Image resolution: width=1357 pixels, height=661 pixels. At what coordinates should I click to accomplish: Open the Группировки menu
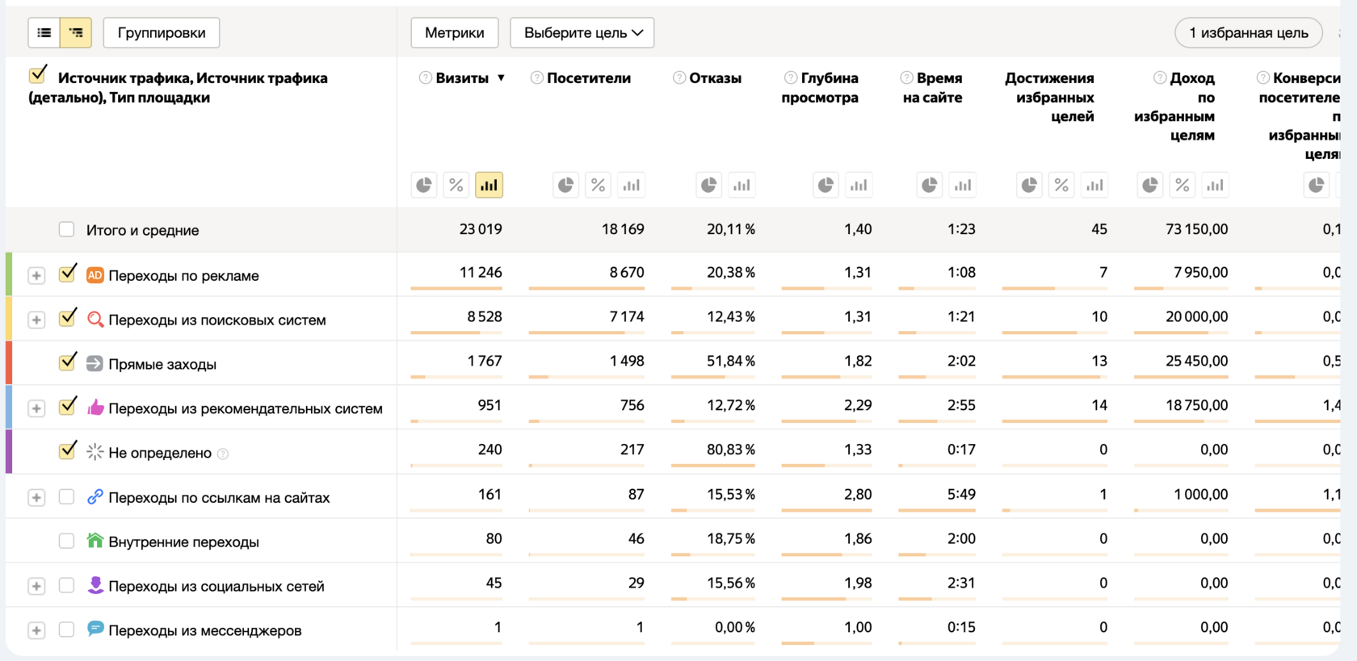pyautogui.click(x=162, y=33)
